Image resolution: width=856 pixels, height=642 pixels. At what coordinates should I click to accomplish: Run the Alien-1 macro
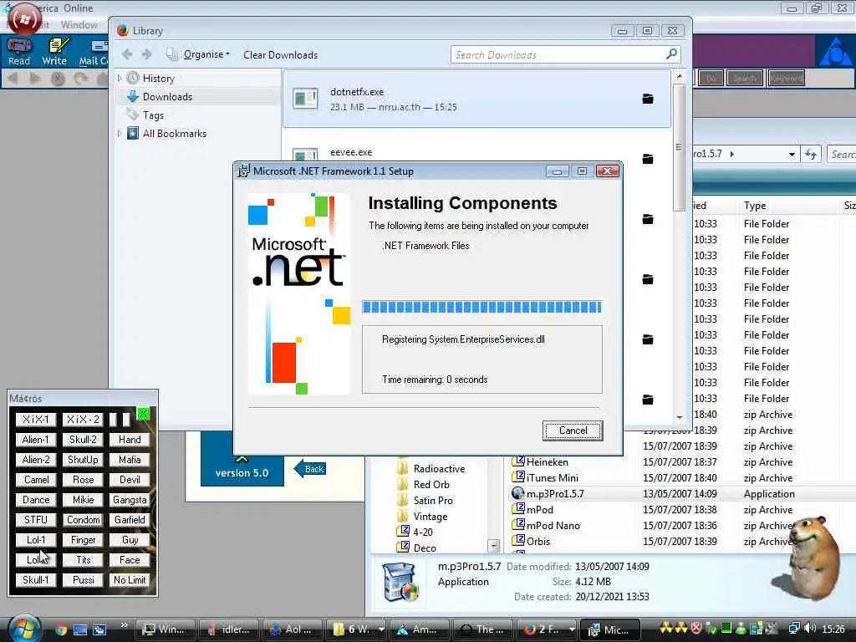pos(36,440)
